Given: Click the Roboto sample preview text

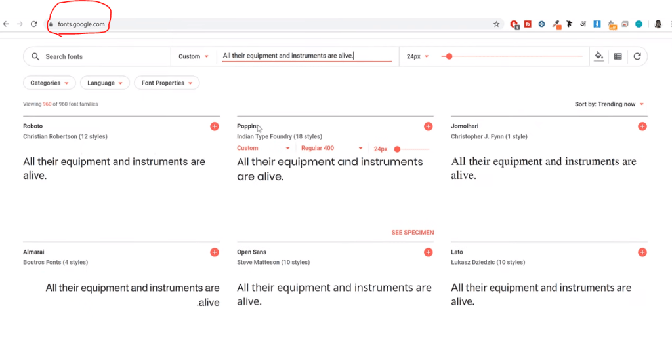Looking at the screenshot, I should point(114,168).
